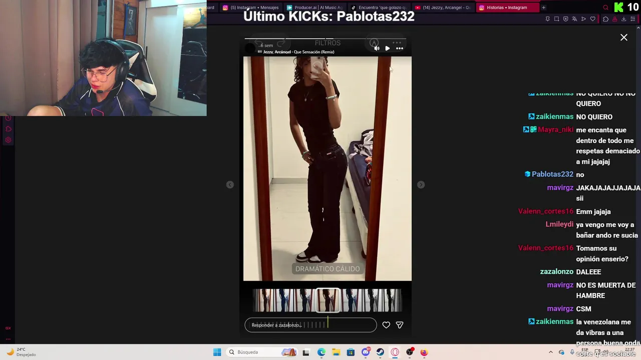Open File Explorer from the taskbar

[x=336, y=352]
